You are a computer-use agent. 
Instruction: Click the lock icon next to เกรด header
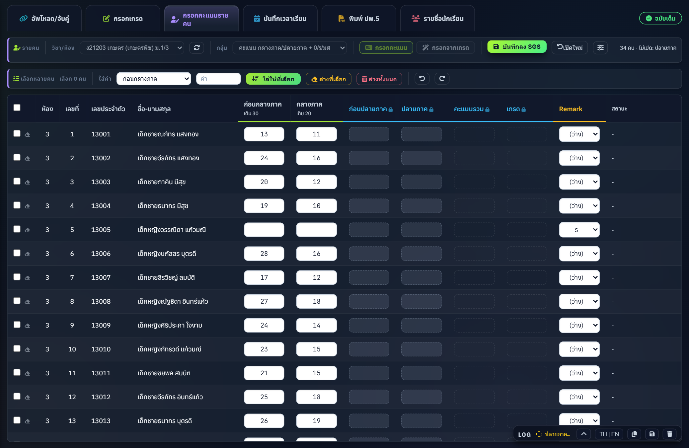pyautogui.click(x=523, y=110)
